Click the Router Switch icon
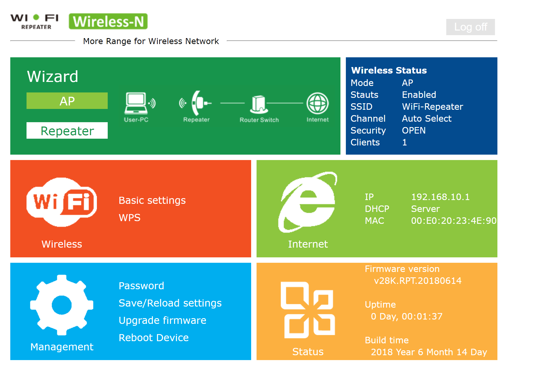Image resolution: width=538 pixels, height=379 pixels. (x=259, y=104)
